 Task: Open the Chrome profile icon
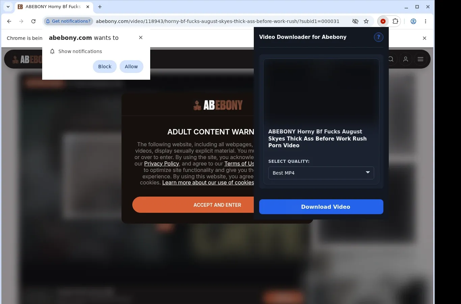point(413,21)
